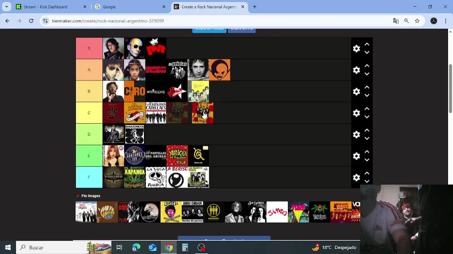Viewport: 453px width, 254px height.
Task: View site information icon in address bar
Action: click(46, 21)
